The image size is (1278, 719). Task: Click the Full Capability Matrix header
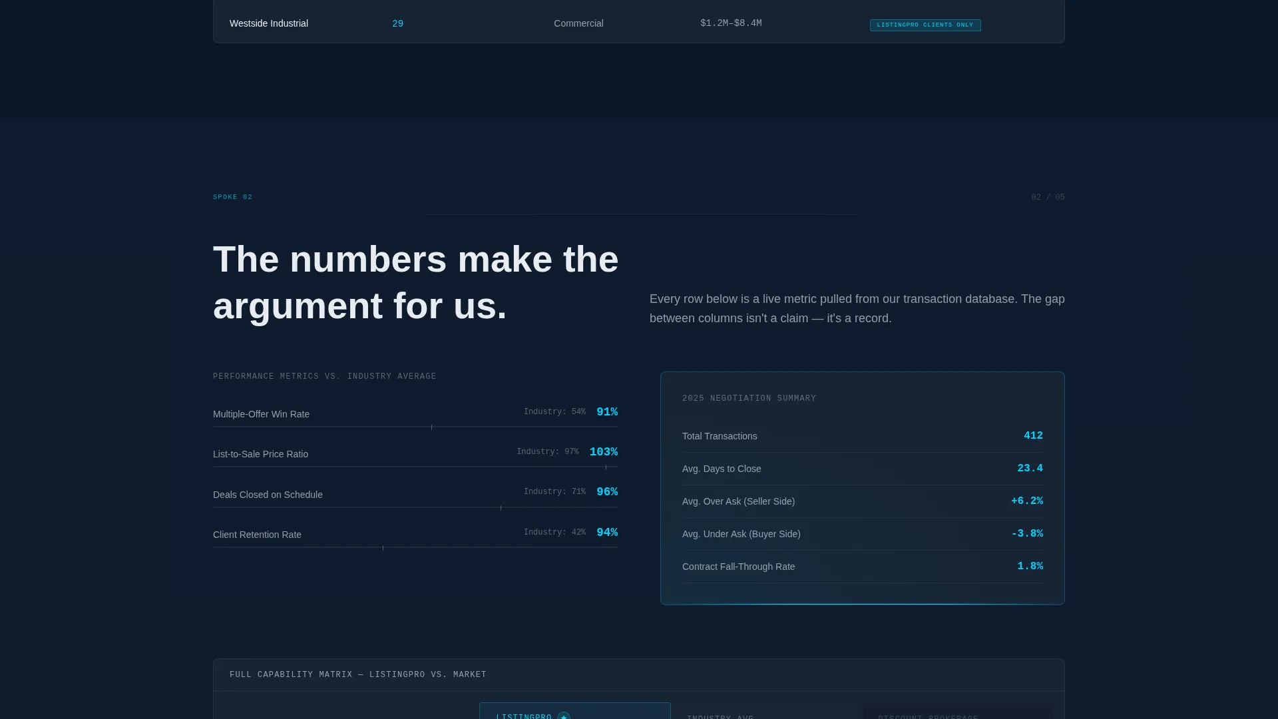click(x=358, y=675)
